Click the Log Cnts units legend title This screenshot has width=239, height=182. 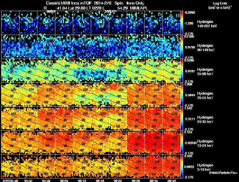220,5
